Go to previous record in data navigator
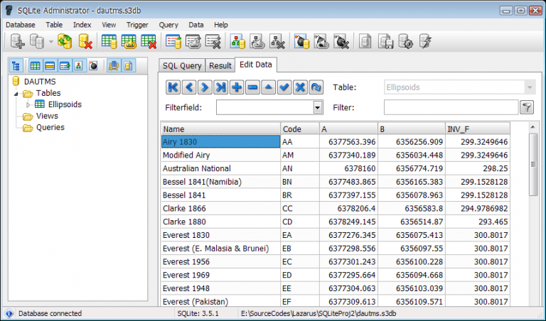This screenshot has height=321, width=546. 189,87
